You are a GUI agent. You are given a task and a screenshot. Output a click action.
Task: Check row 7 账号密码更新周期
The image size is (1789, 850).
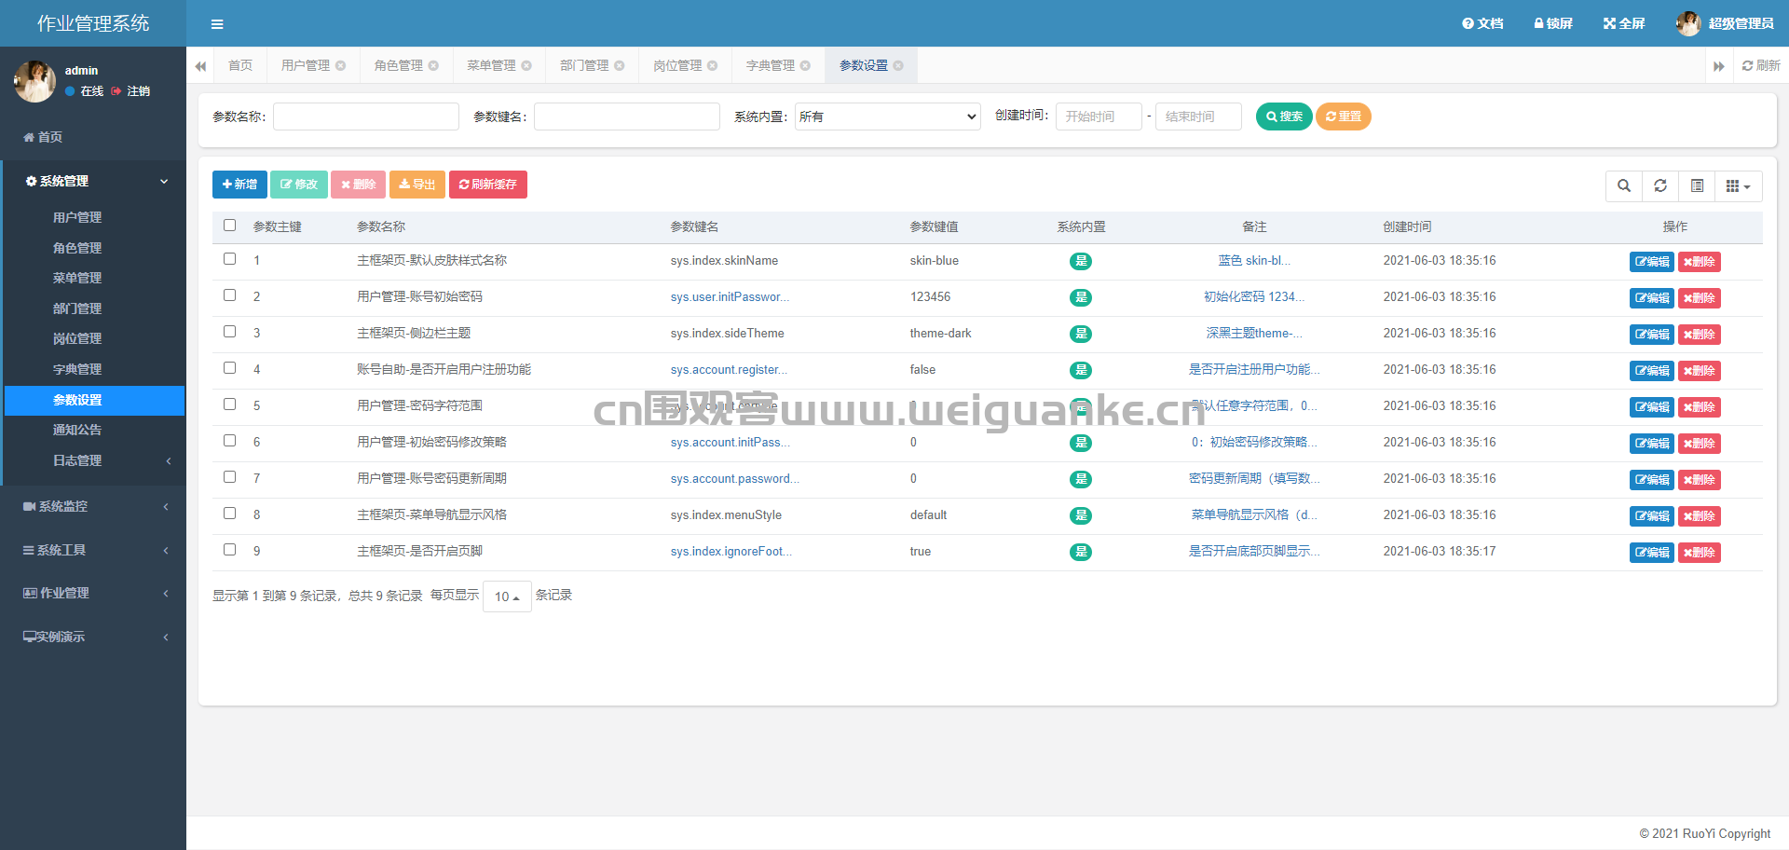click(230, 477)
